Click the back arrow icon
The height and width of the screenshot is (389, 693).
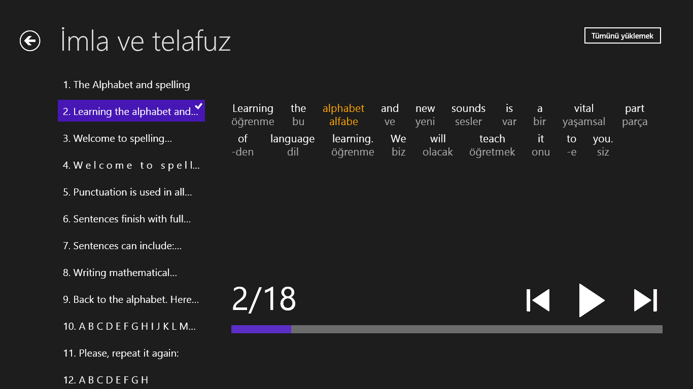tap(30, 41)
